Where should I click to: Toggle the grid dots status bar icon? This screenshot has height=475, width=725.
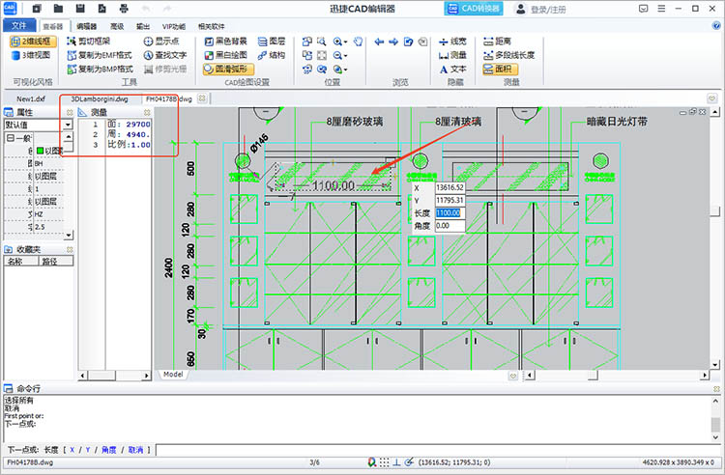click(x=384, y=462)
